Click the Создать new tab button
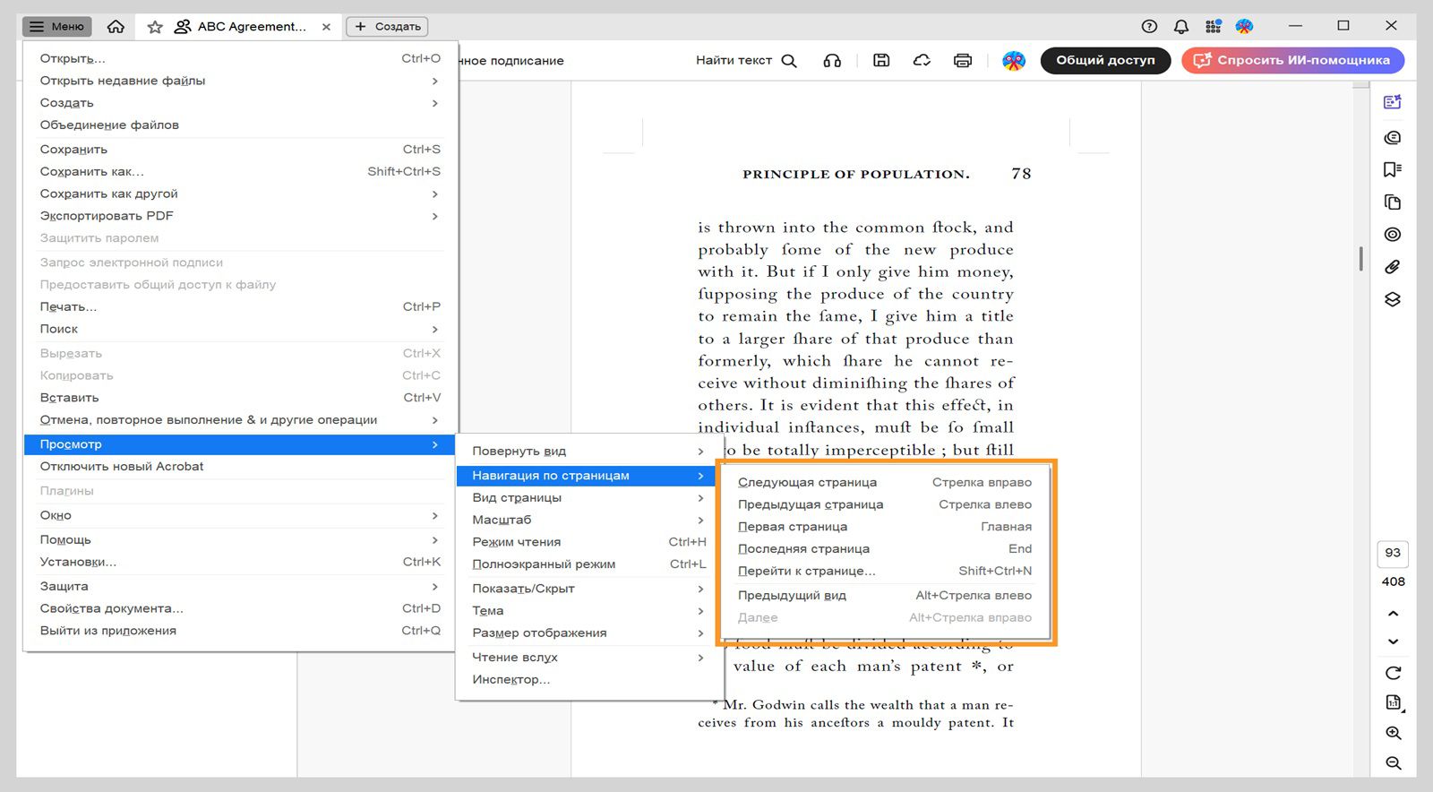1433x792 pixels. [387, 27]
